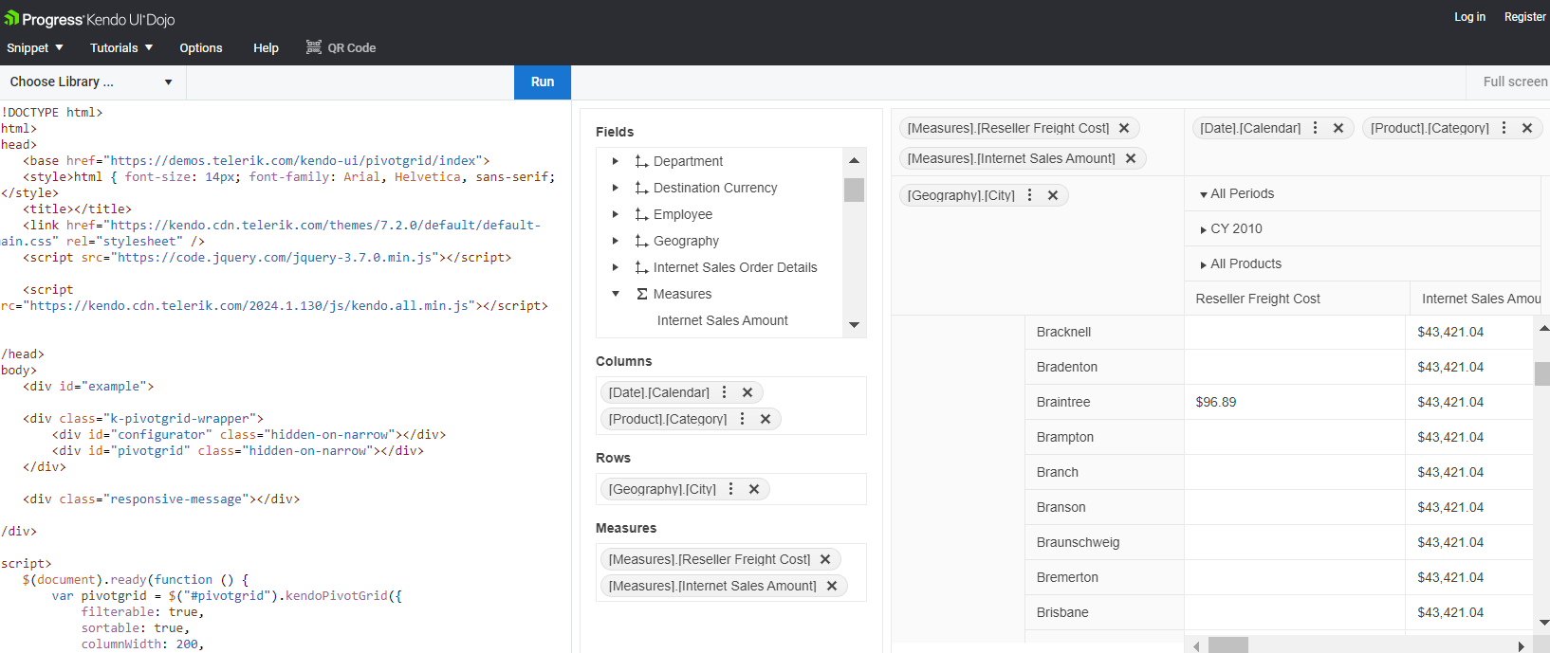Click the grid horizontal scrollbar thumb
1550x653 pixels.
click(x=1228, y=645)
